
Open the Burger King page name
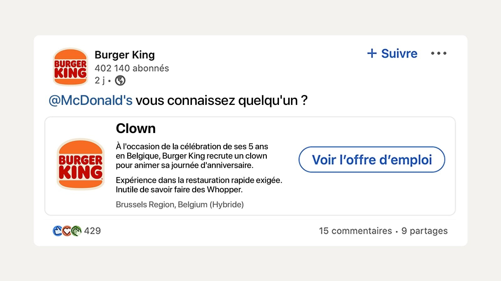pos(125,55)
